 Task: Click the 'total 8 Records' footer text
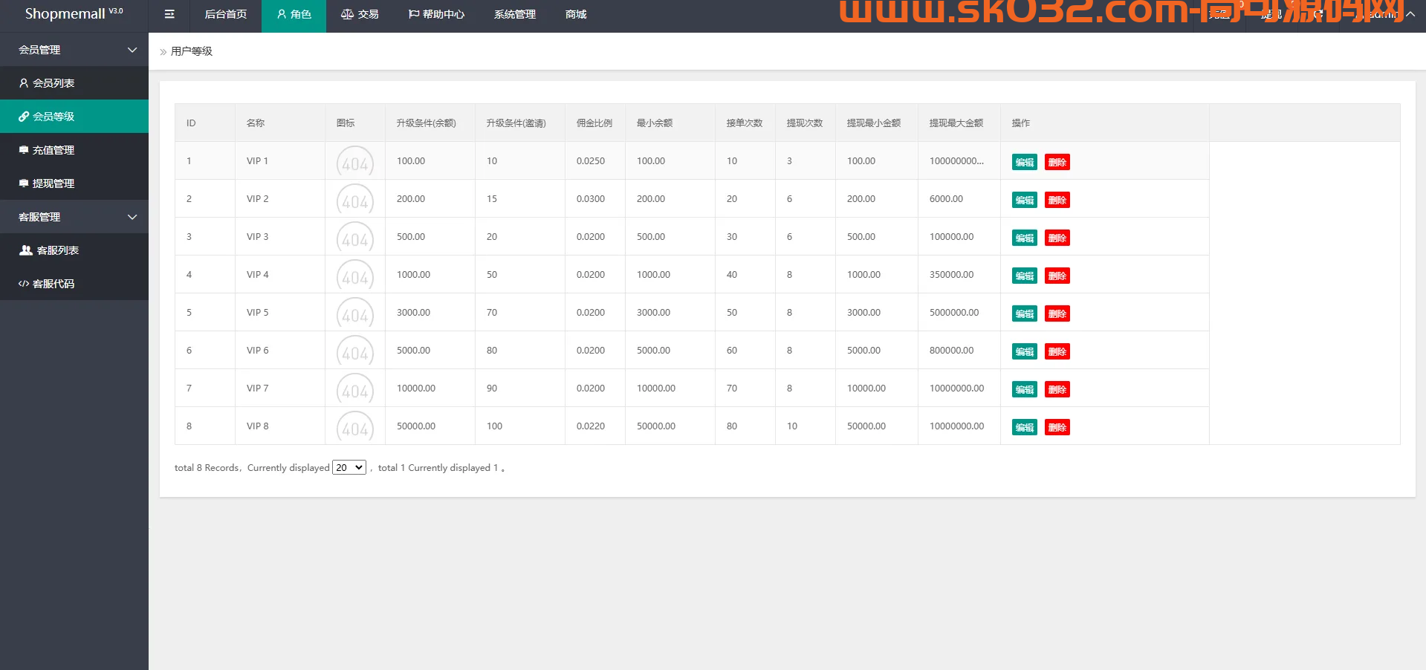coord(207,467)
